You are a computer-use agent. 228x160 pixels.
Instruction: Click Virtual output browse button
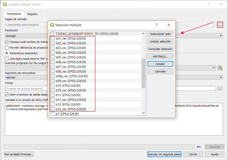(220, 88)
